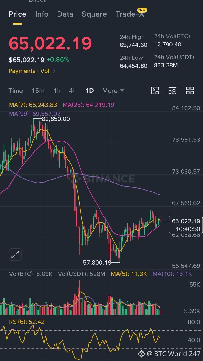Screen dimensions: 203x361
Task: Click the RSI(6): 52.42 indicator label
Action: [27, 322]
